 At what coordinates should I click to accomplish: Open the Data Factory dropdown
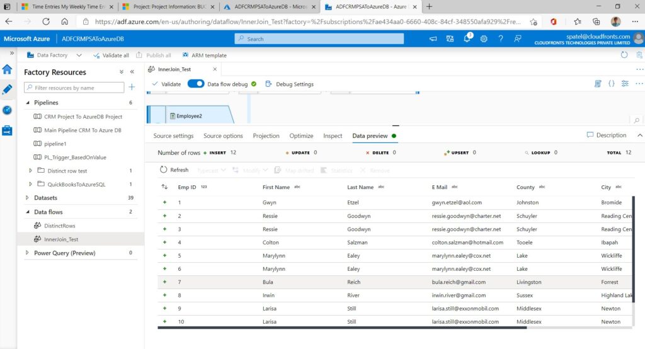[x=54, y=55]
